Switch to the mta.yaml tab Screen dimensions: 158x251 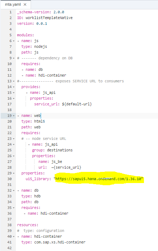pyautogui.click(x=13, y=4)
